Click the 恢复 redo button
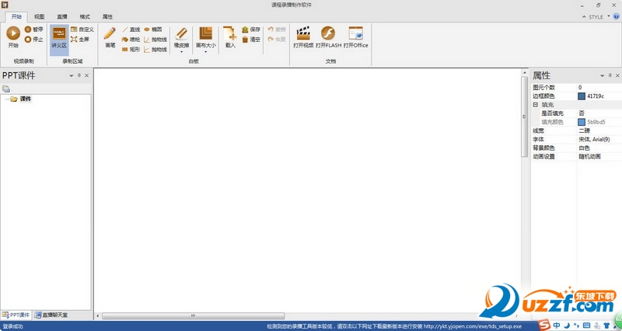Screen dimensions: 622x331 point(277,40)
